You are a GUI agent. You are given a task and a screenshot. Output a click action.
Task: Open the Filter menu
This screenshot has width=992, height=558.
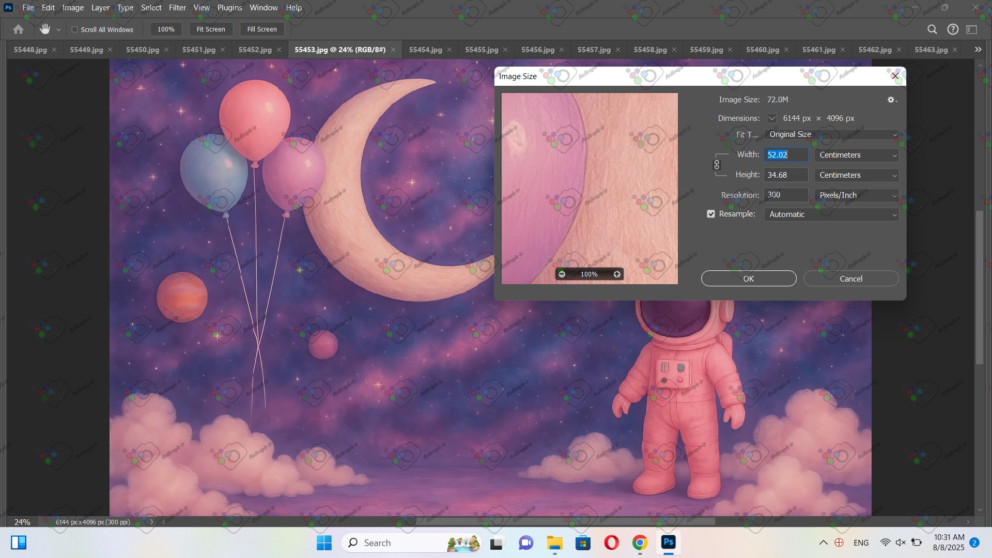[177, 8]
